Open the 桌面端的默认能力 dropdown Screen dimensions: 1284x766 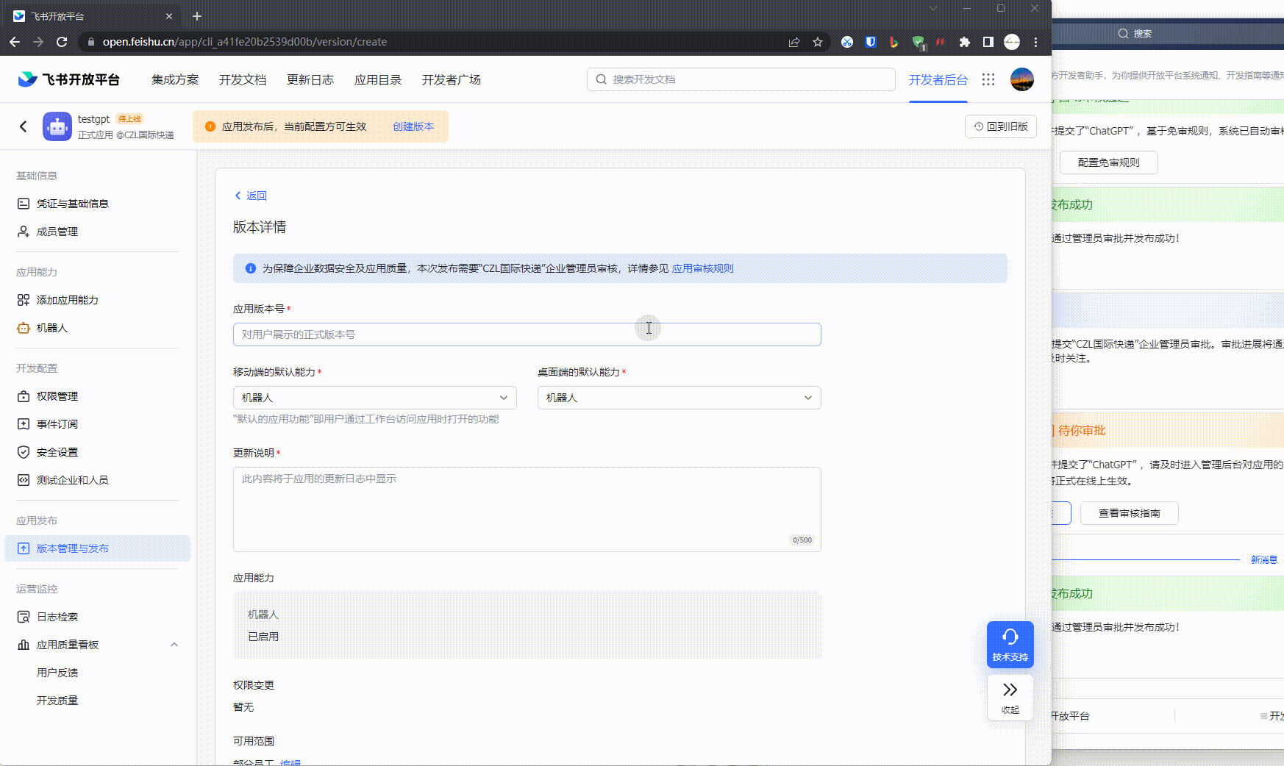tap(680, 398)
